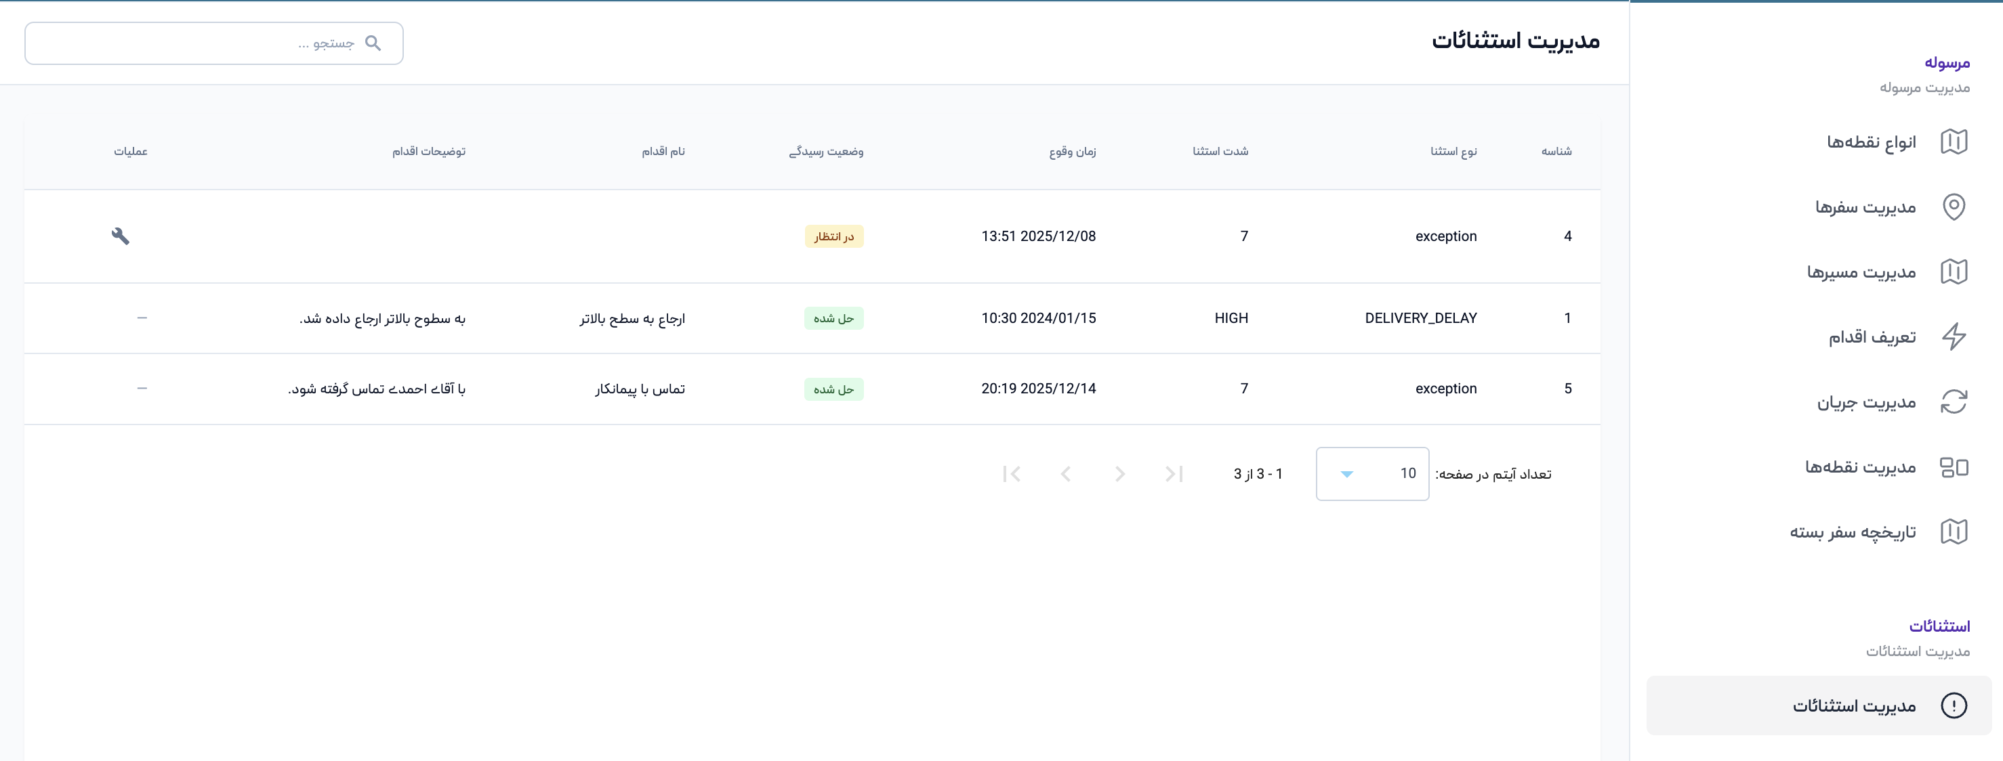Screen dimensions: 2003x761
Task: Click the lightning bolt icon for تعریف اقدام
Action: 1954,337
